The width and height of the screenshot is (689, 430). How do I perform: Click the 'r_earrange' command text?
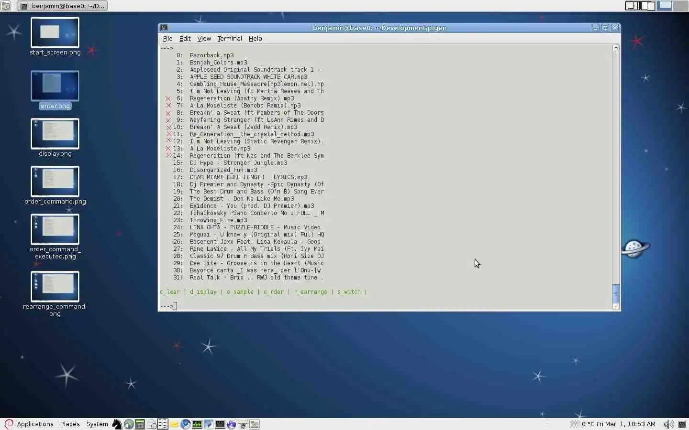tap(311, 292)
